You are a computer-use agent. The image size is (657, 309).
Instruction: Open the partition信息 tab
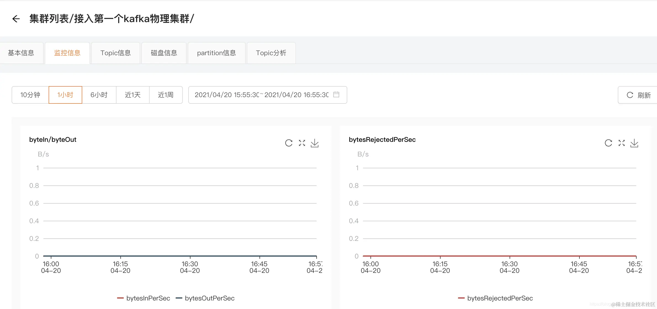[216, 53]
